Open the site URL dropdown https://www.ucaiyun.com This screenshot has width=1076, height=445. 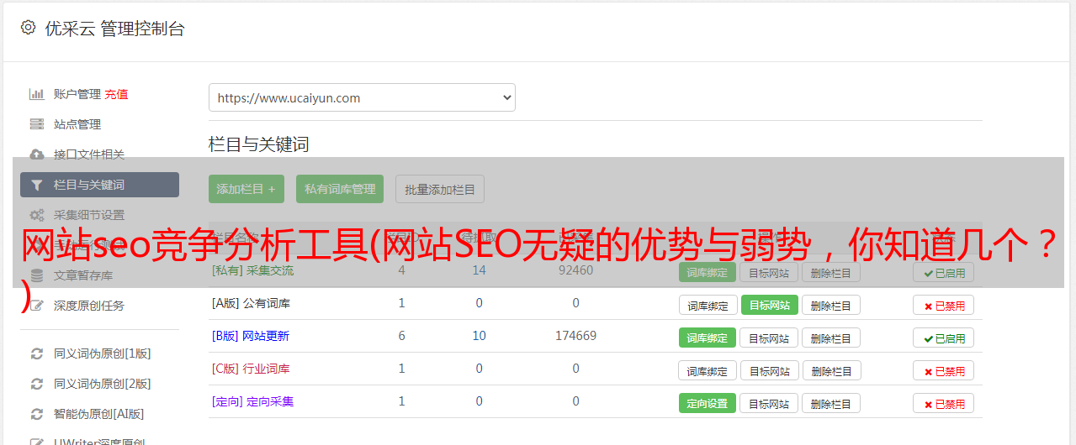362,97
